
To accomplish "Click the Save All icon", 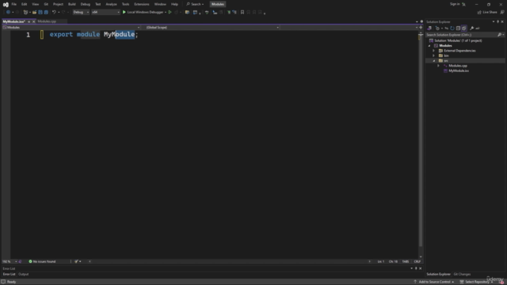I will pyautogui.click(x=46, y=13).
